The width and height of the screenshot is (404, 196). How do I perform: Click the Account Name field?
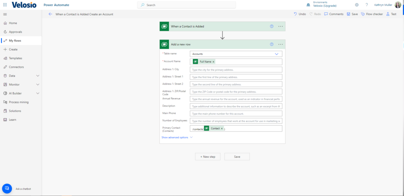pyautogui.click(x=236, y=62)
